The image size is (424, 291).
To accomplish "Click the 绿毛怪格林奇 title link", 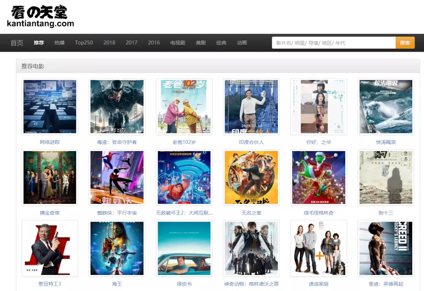I will point(318,213).
